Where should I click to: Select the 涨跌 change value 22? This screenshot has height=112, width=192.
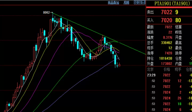(170, 32)
